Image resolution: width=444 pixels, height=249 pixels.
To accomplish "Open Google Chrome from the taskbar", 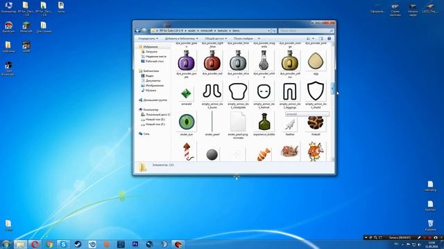I will pos(49,244).
